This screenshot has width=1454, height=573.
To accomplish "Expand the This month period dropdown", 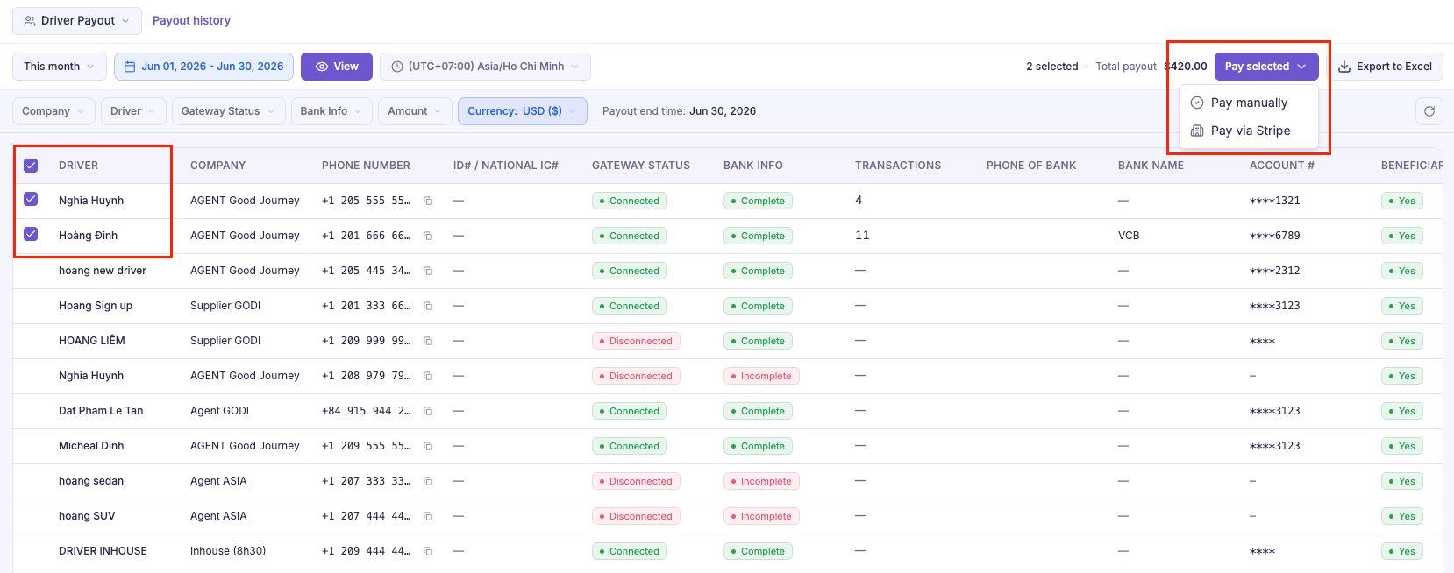I will tap(60, 67).
